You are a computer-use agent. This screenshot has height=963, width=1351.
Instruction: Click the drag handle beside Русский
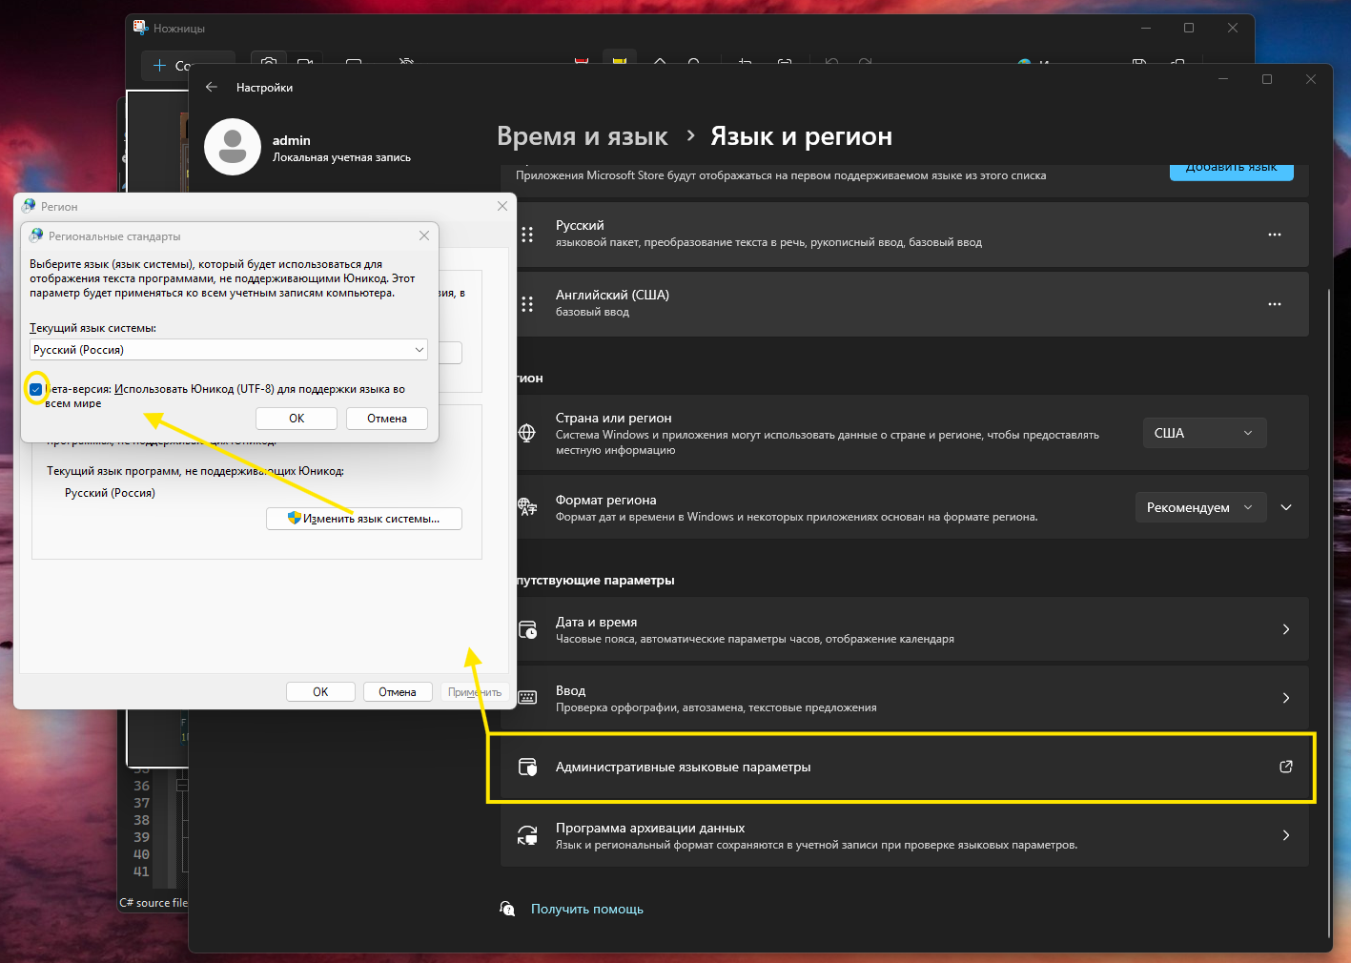(527, 235)
